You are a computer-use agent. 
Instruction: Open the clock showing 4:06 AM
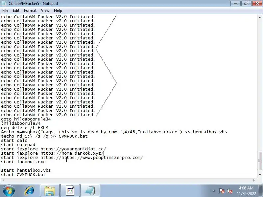[246, 188]
